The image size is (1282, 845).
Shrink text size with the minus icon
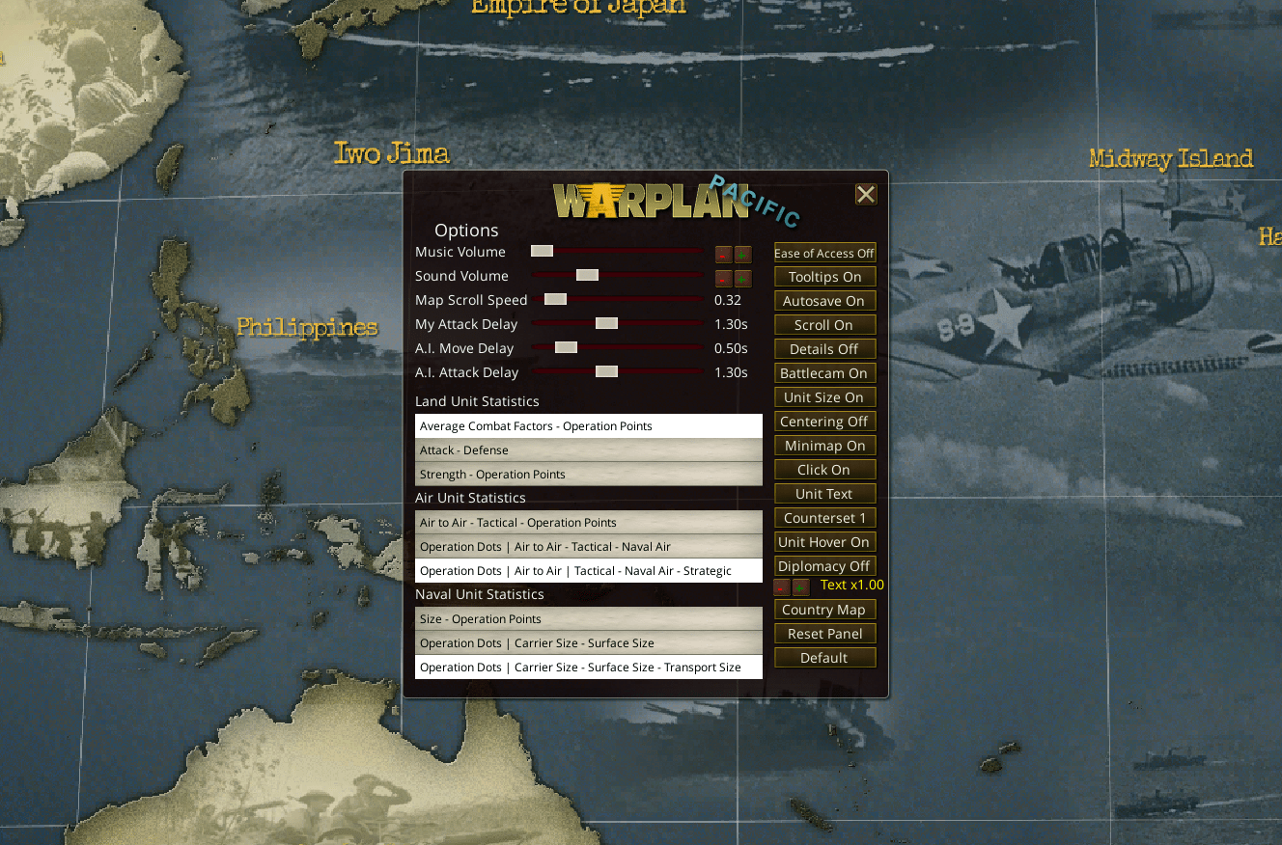(781, 586)
